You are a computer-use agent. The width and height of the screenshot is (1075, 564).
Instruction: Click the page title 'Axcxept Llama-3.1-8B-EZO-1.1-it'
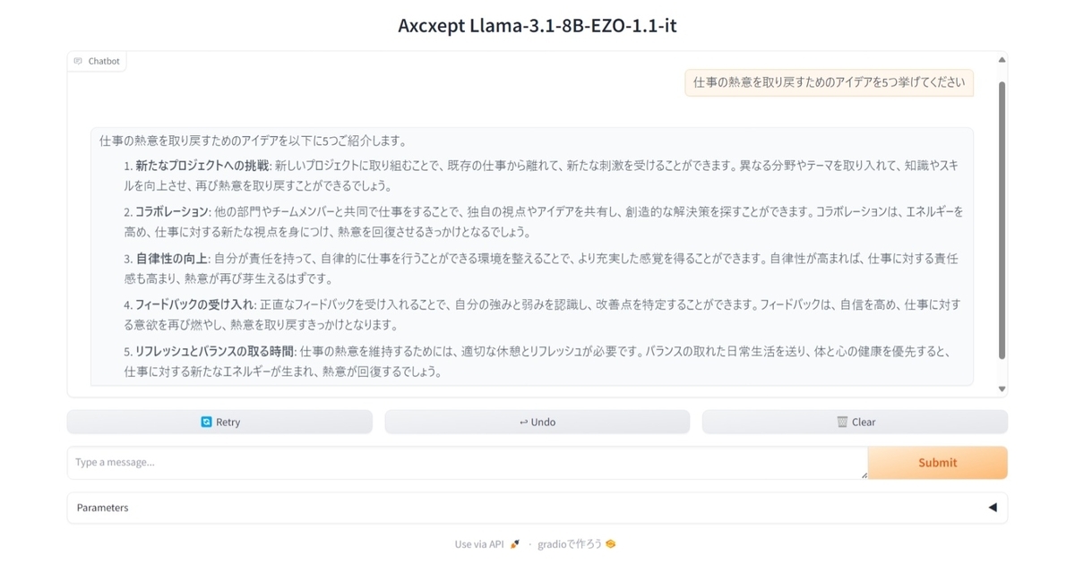537,25
